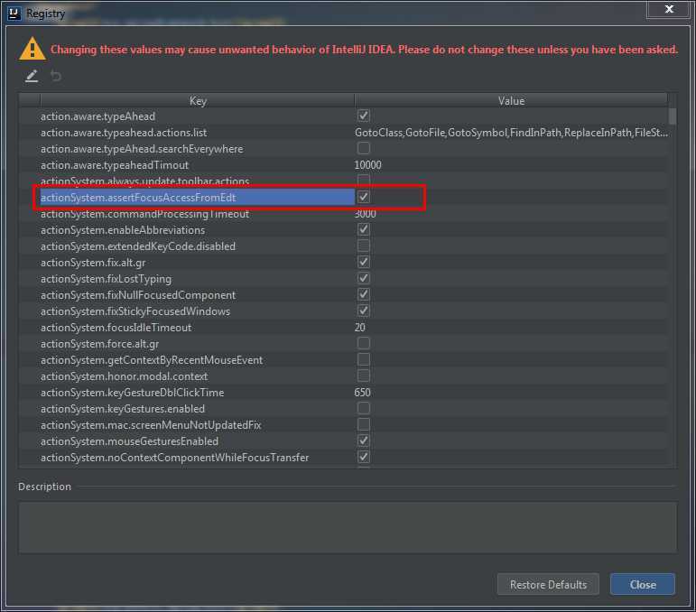Uncheck actionSystem.enableAbbreviations checkbox
This screenshot has height=612, width=696.
pyautogui.click(x=363, y=229)
